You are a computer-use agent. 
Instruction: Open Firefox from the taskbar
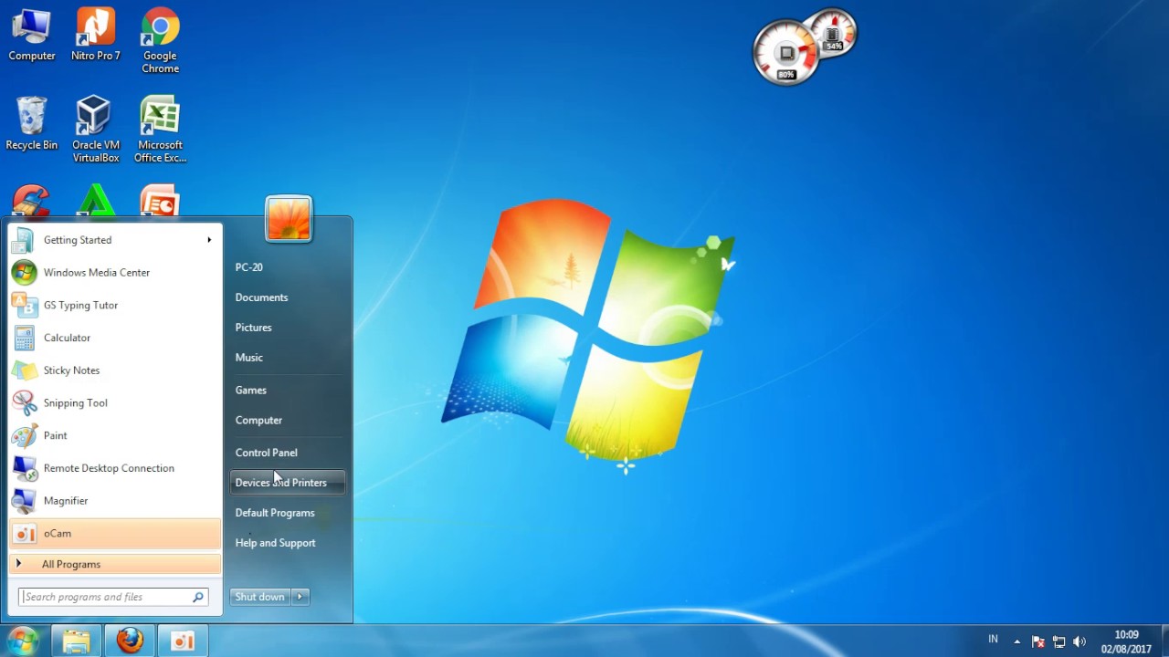tap(130, 641)
